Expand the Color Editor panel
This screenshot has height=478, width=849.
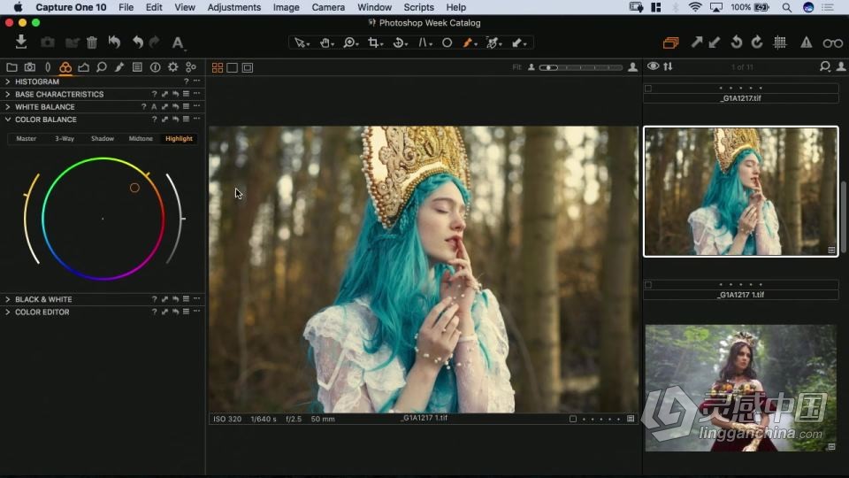click(x=8, y=312)
